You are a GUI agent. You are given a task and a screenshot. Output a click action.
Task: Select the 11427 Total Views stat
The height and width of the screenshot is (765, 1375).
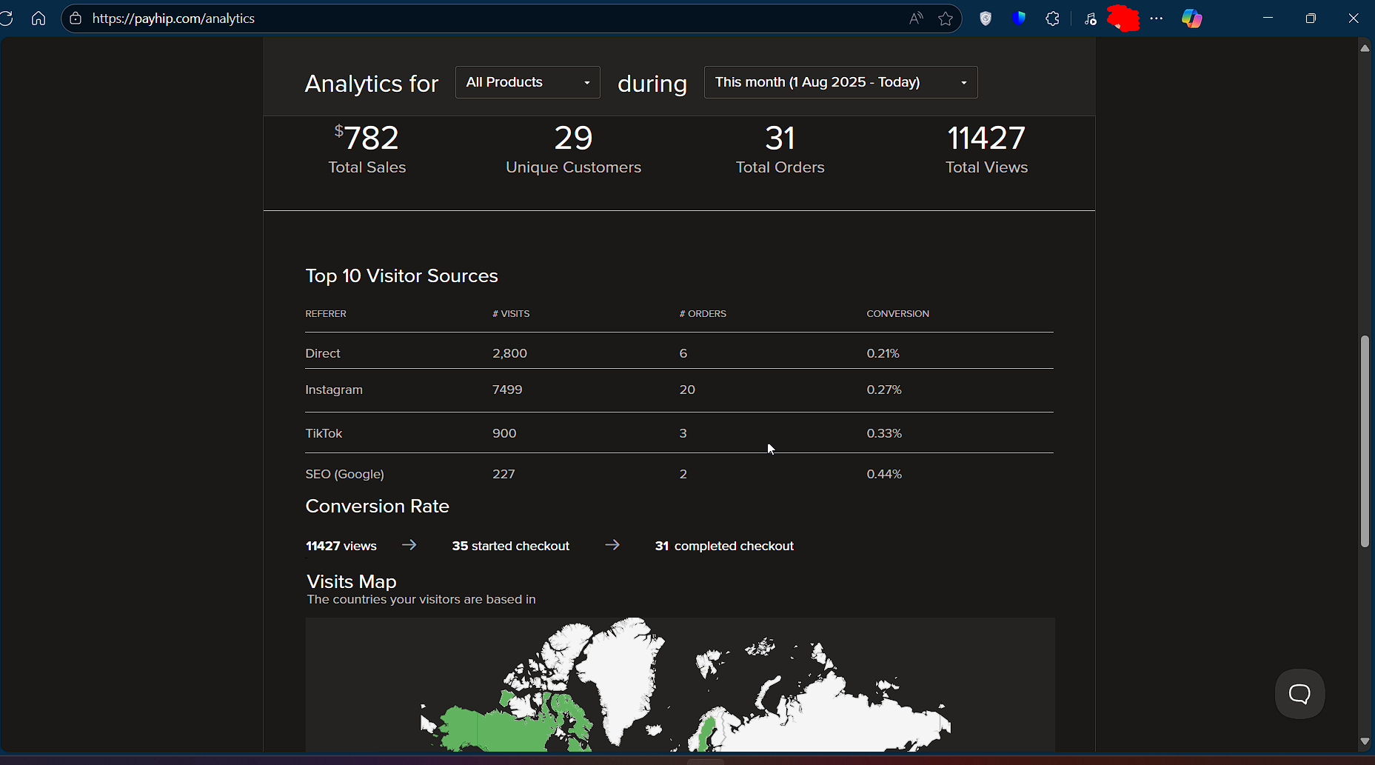[987, 150]
